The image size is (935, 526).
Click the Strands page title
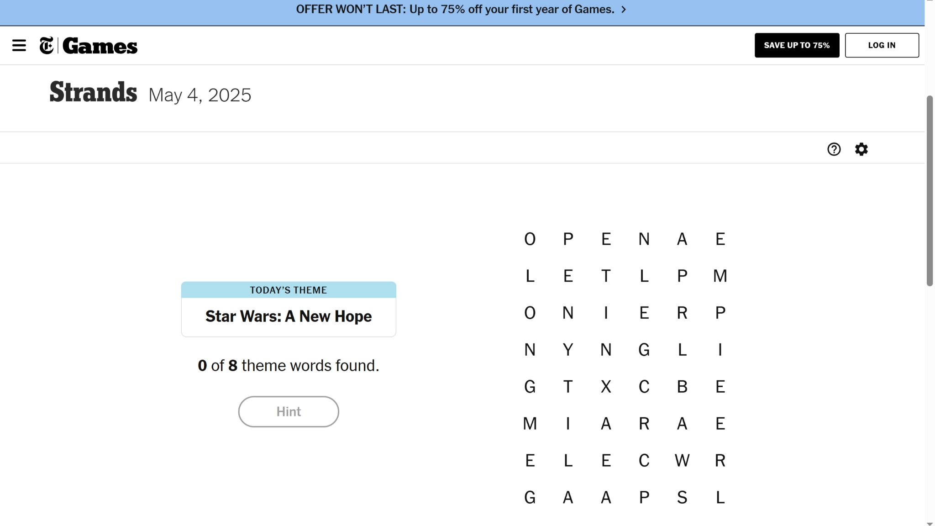(x=93, y=91)
